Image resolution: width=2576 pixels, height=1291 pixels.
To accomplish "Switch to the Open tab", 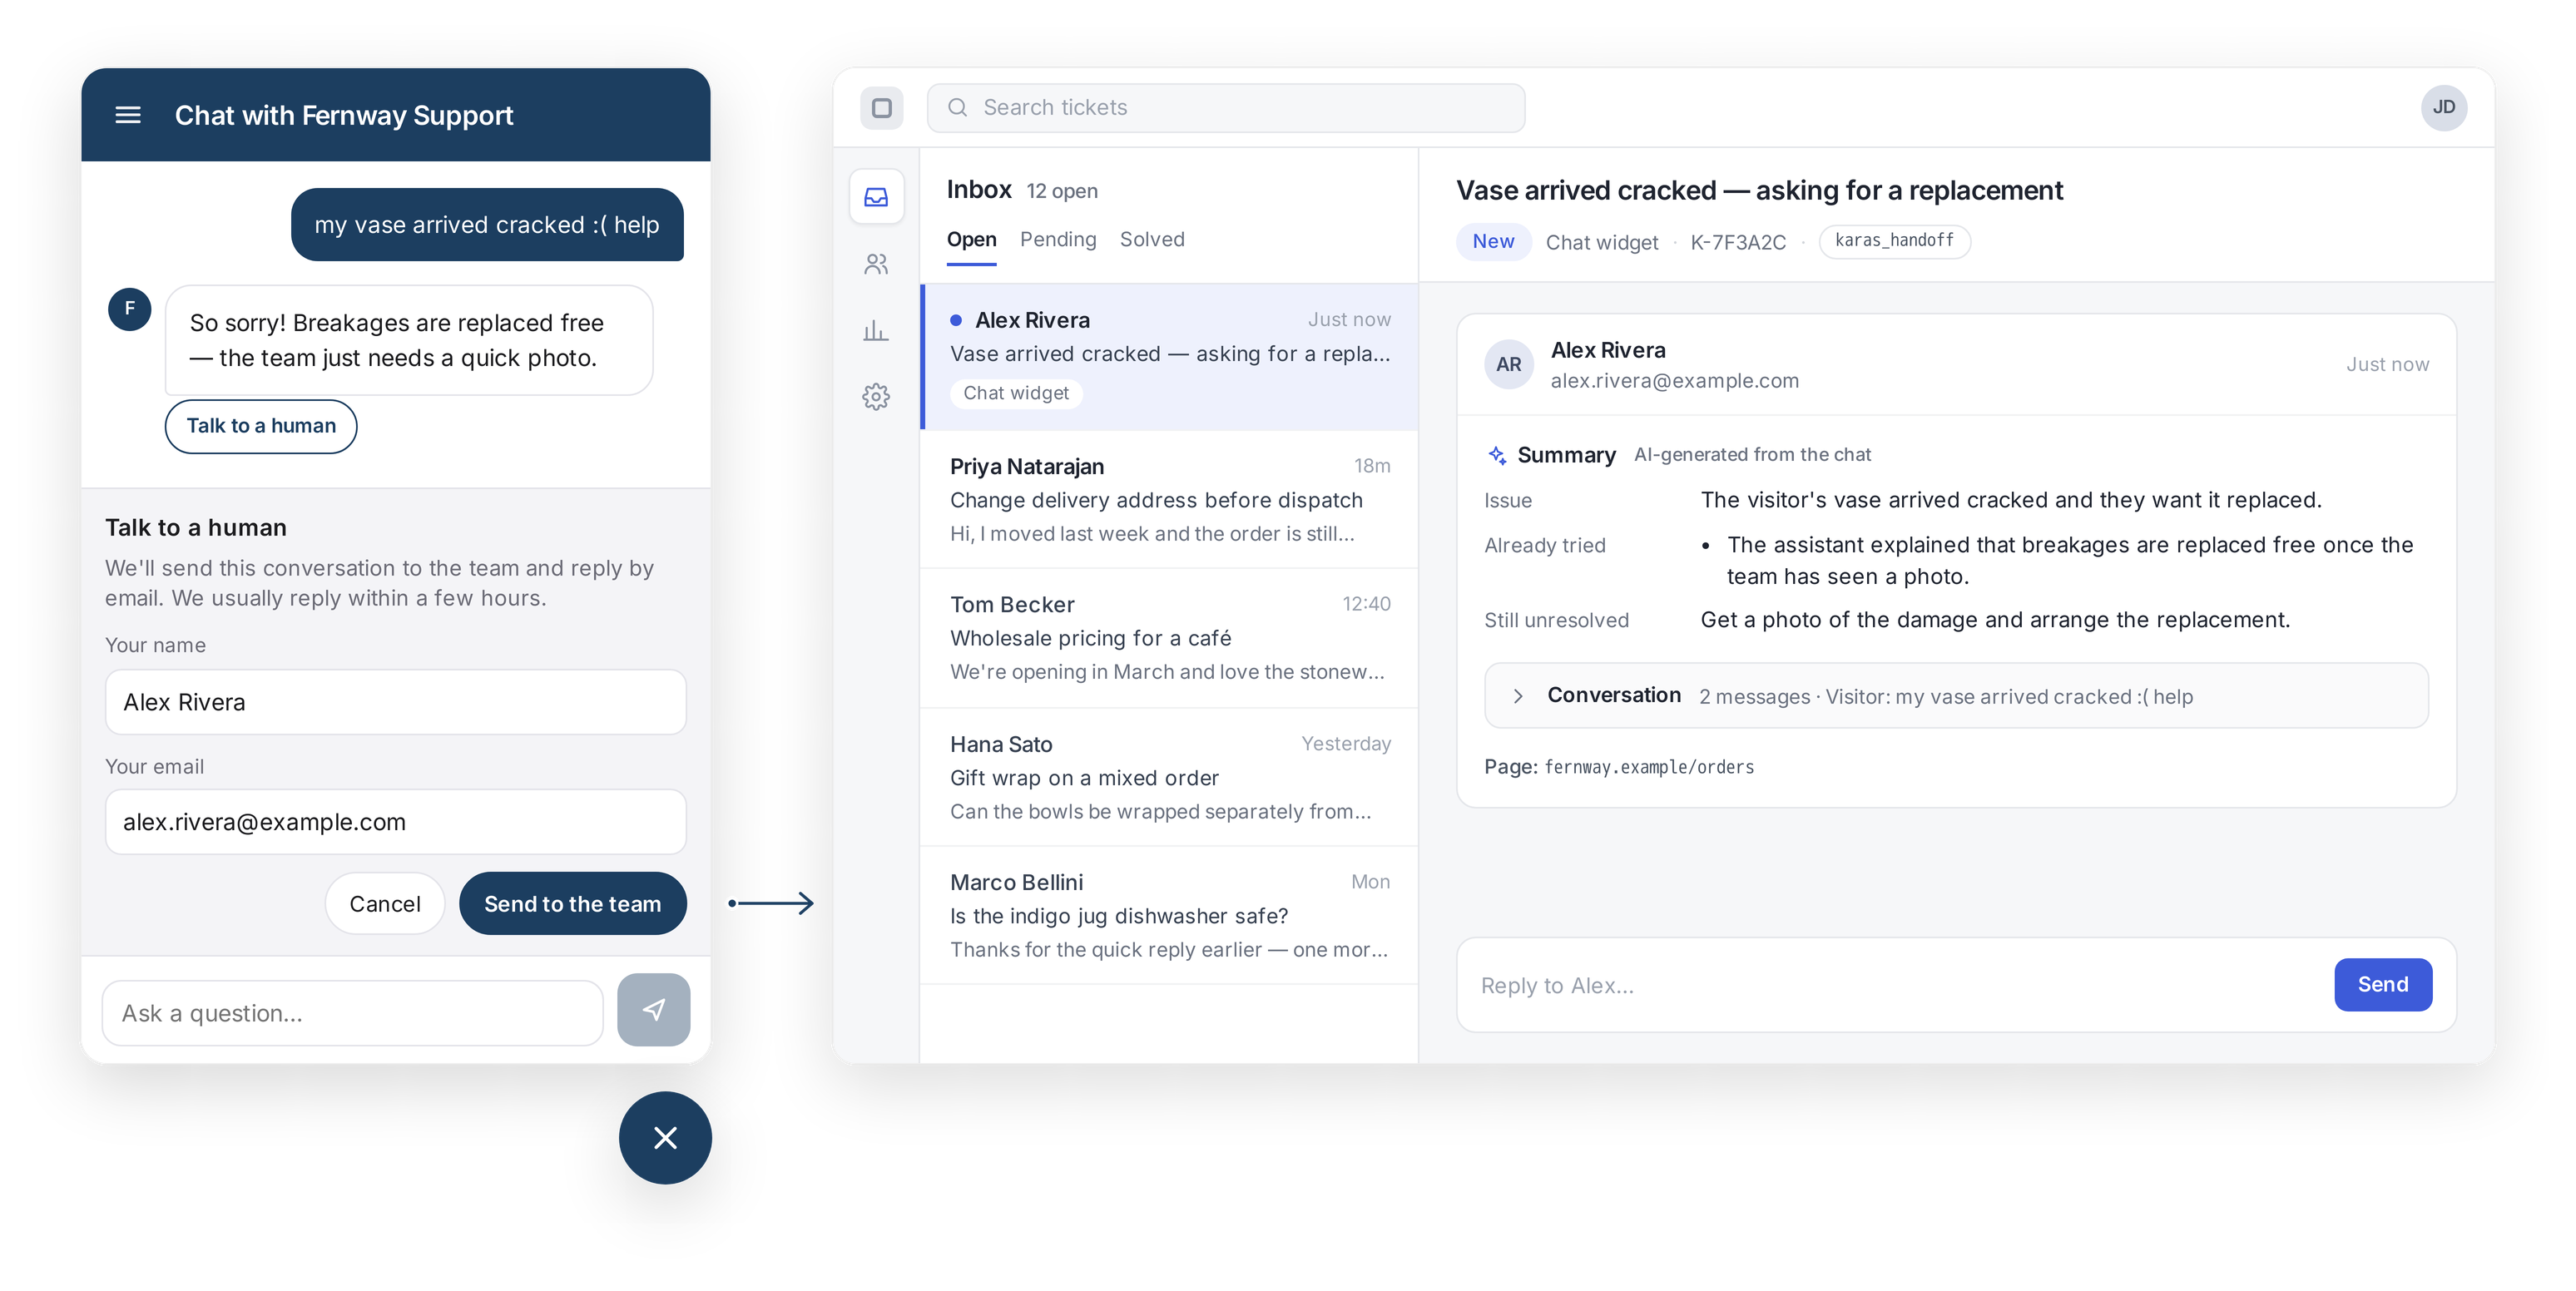I will [x=972, y=240].
